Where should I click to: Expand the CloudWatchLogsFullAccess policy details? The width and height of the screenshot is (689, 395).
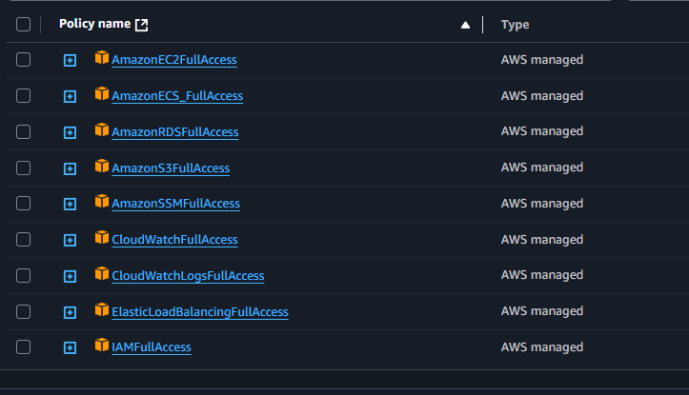[x=70, y=276]
